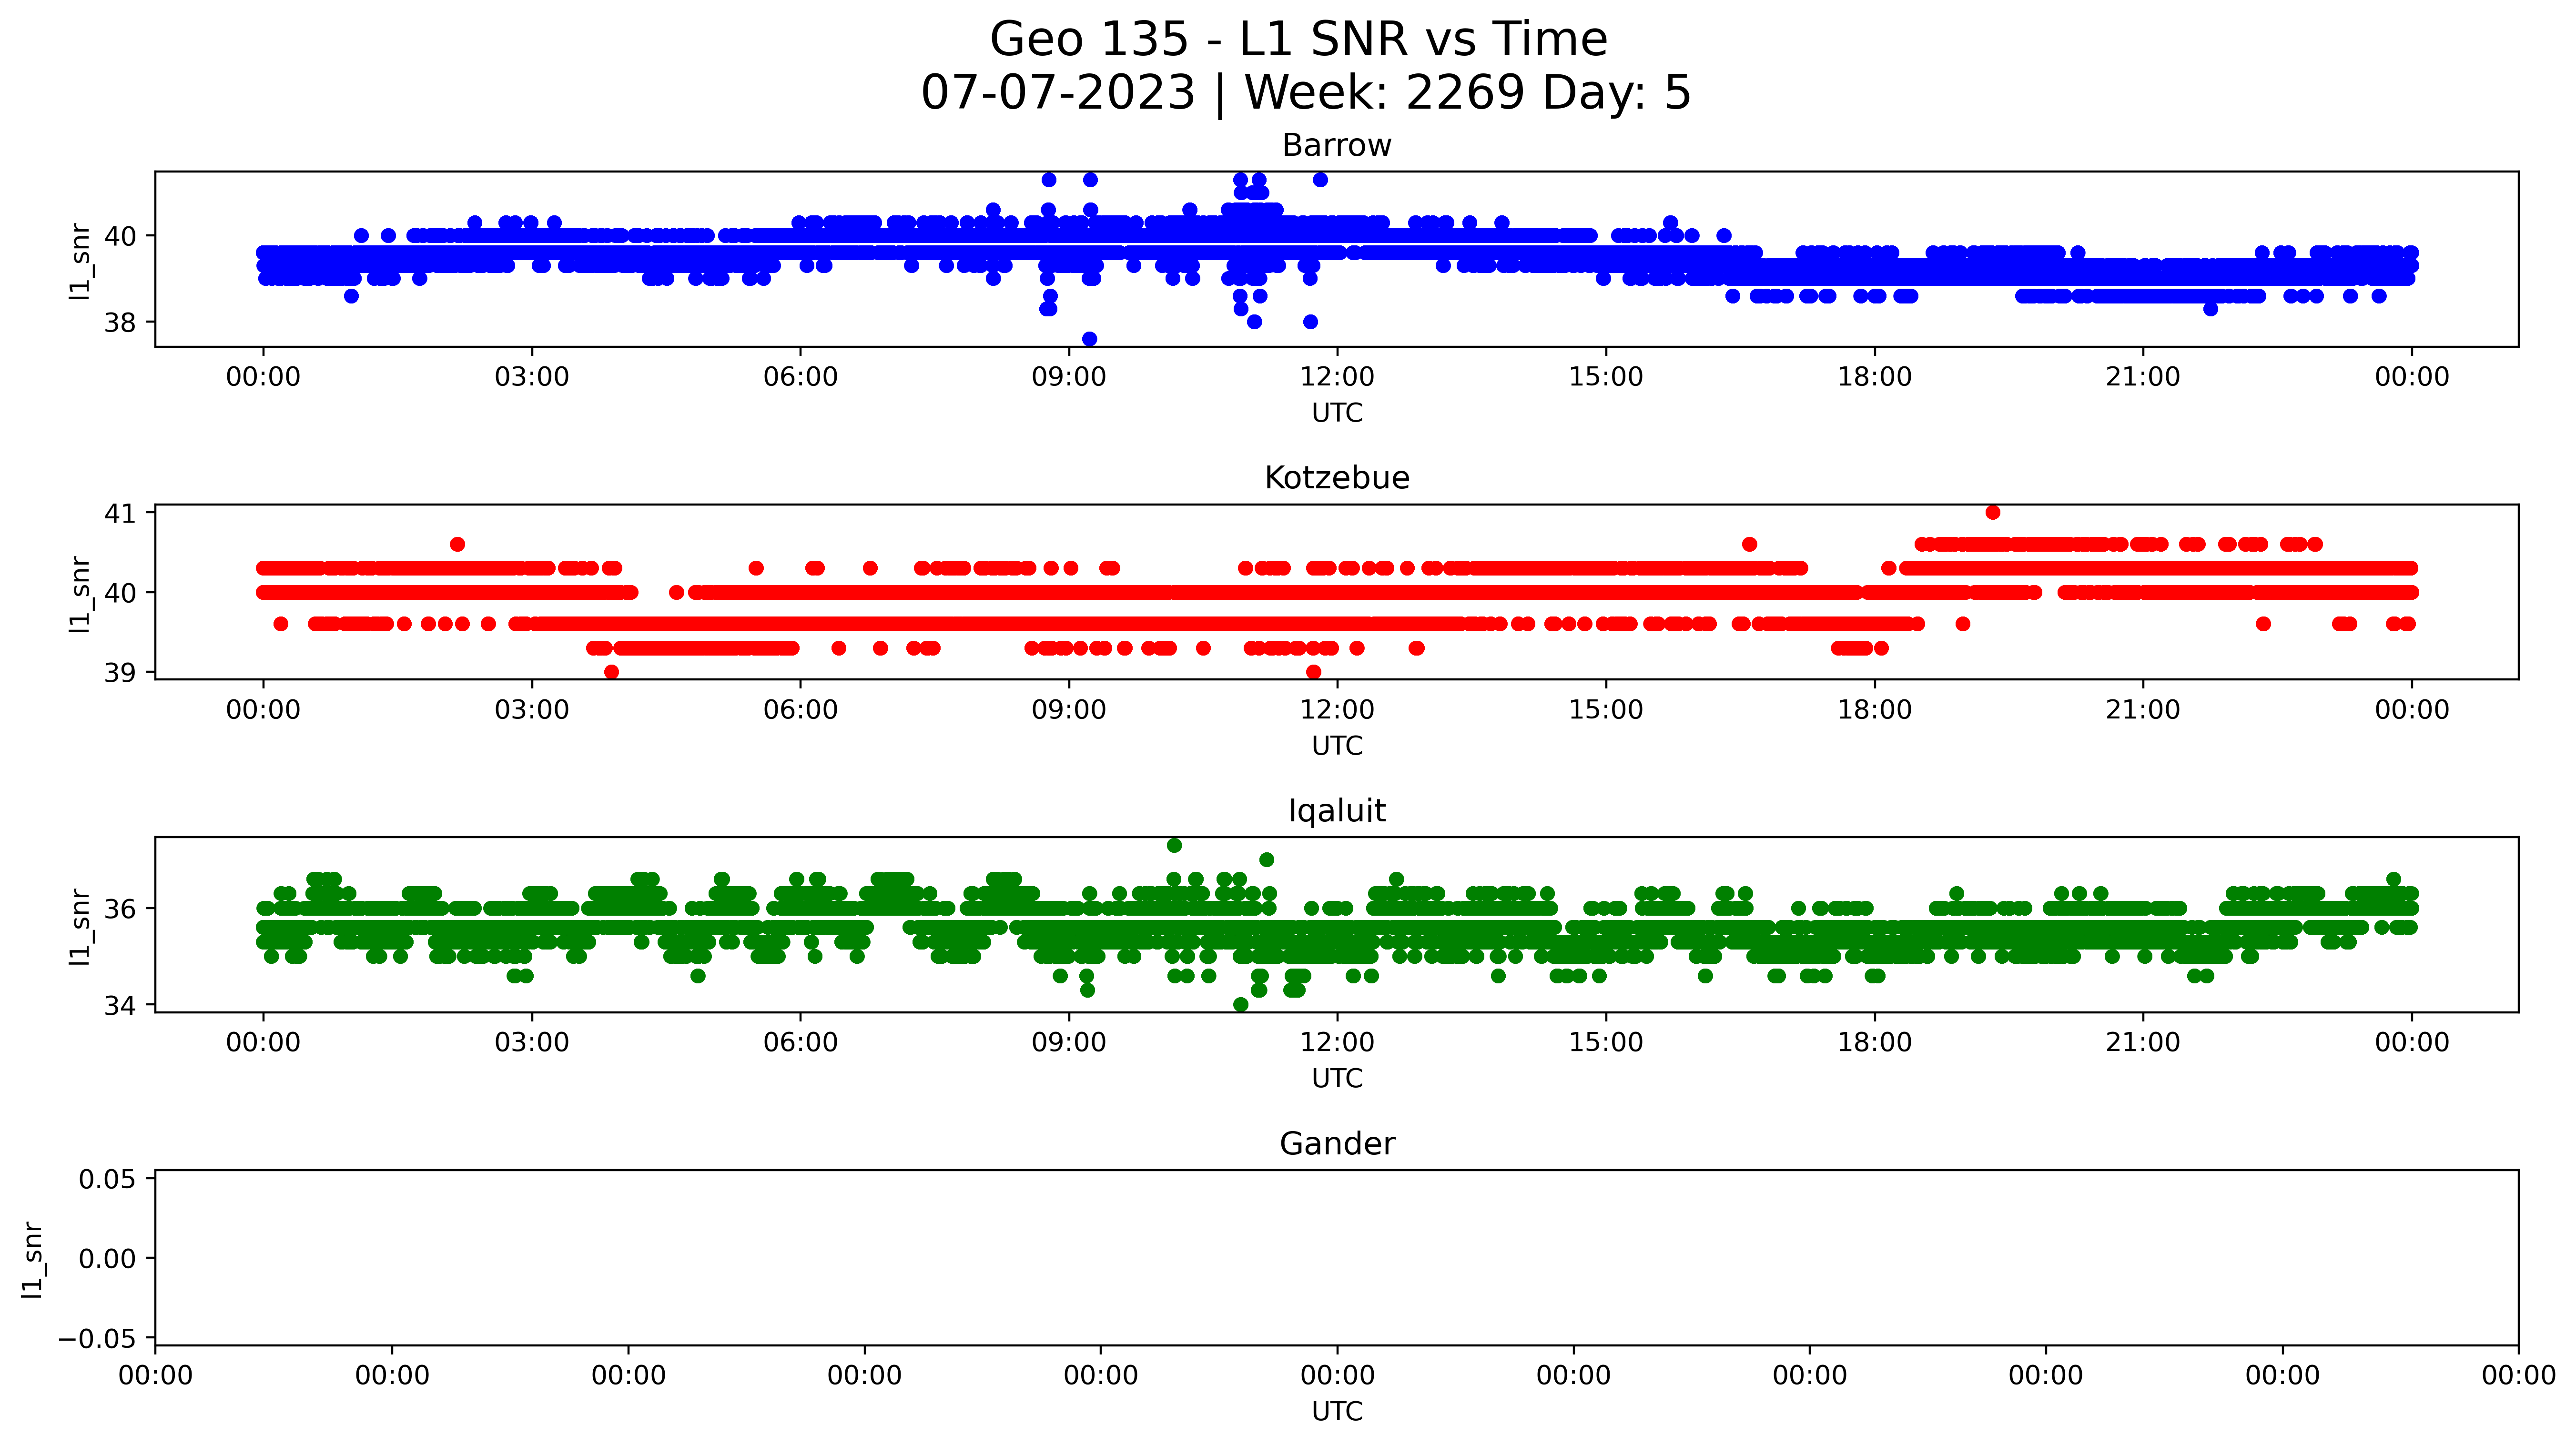Click the '0.05' y-tick on the Gander plot
2576x1445 pixels.
coord(108,1180)
